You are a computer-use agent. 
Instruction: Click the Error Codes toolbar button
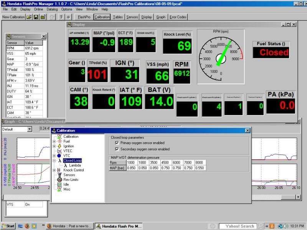[x=178, y=17]
